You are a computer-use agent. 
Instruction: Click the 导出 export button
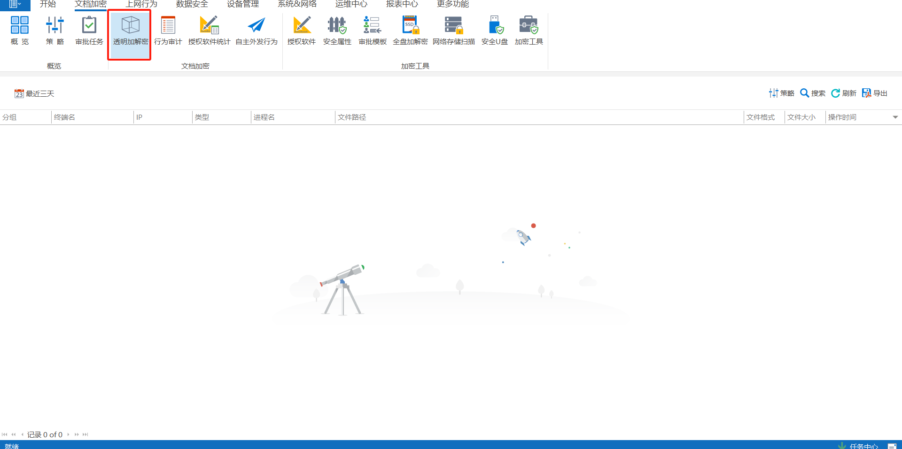click(875, 93)
